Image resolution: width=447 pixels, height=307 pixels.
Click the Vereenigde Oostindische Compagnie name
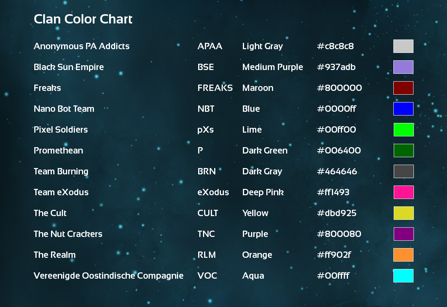pos(108,276)
